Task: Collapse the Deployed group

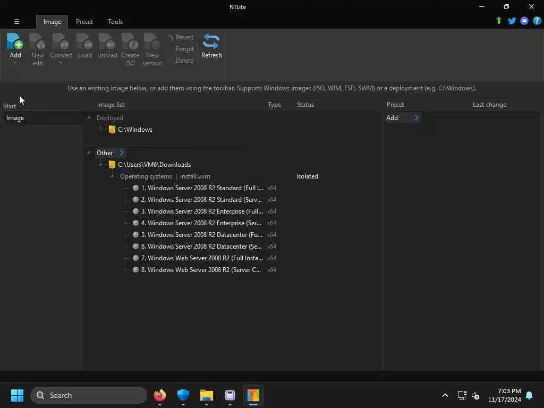Action: click(x=89, y=117)
